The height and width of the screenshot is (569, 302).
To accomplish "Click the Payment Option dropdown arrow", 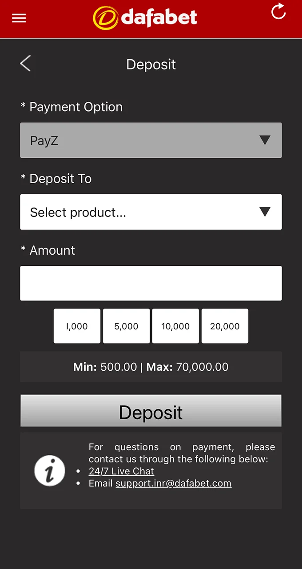I will coord(265,140).
